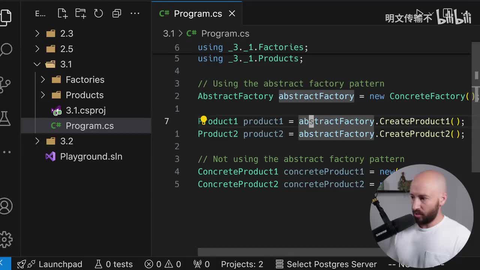Click the 'Not using the abstract factory' comment
This screenshot has height=270, width=480.
pyautogui.click(x=301, y=159)
